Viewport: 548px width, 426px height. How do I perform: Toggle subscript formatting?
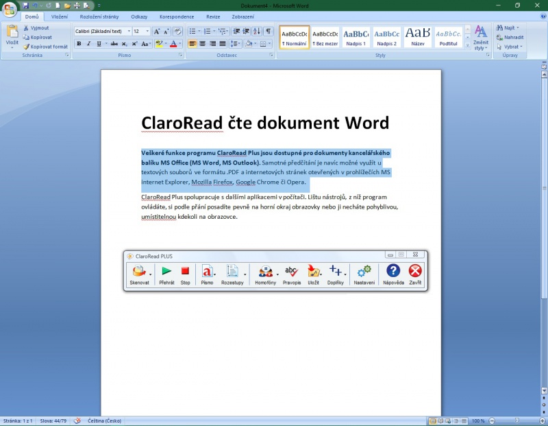pyautogui.click(x=125, y=44)
